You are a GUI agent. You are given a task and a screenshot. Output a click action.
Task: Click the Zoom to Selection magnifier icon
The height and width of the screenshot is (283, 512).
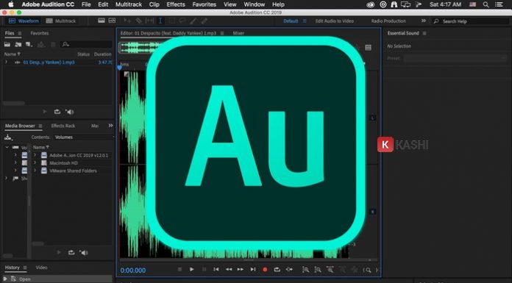pos(368,270)
